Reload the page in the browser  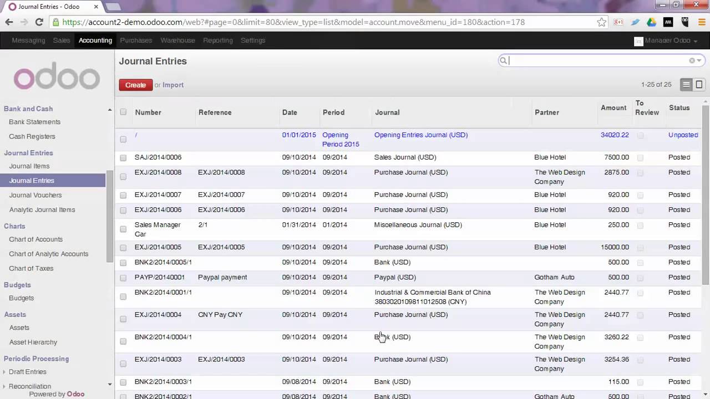coord(39,22)
